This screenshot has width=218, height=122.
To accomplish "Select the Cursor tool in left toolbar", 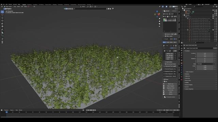I will 2,15.
